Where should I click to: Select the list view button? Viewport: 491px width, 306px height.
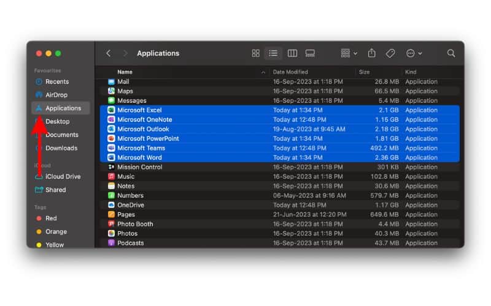click(x=273, y=53)
